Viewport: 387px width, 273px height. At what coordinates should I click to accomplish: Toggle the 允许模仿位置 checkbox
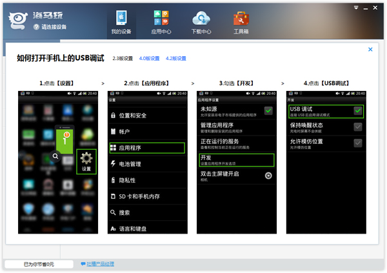(357, 143)
